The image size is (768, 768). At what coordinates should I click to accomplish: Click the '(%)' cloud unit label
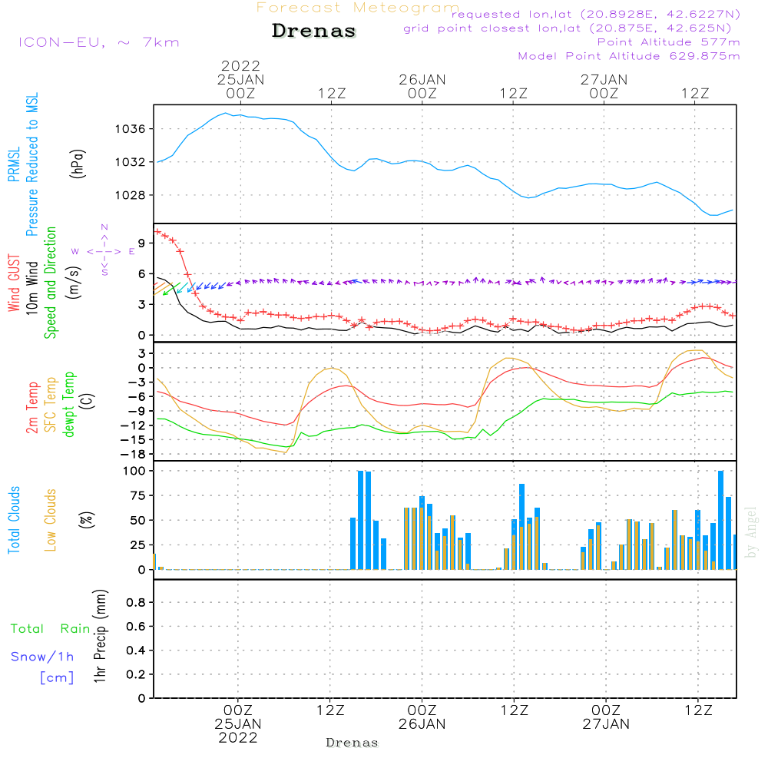tap(87, 520)
